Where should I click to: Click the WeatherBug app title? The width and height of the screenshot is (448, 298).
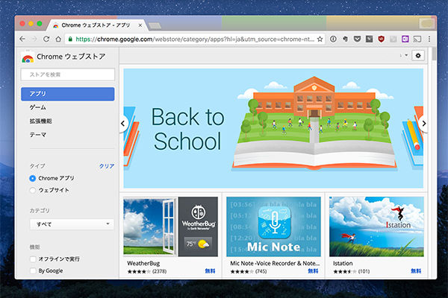(143, 263)
